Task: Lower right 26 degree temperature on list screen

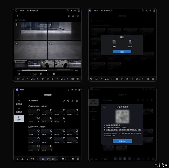Action: tap(58, 159)
